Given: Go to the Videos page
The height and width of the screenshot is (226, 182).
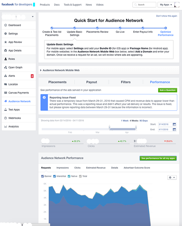Looking at the screenshot, I should (100, 5).
